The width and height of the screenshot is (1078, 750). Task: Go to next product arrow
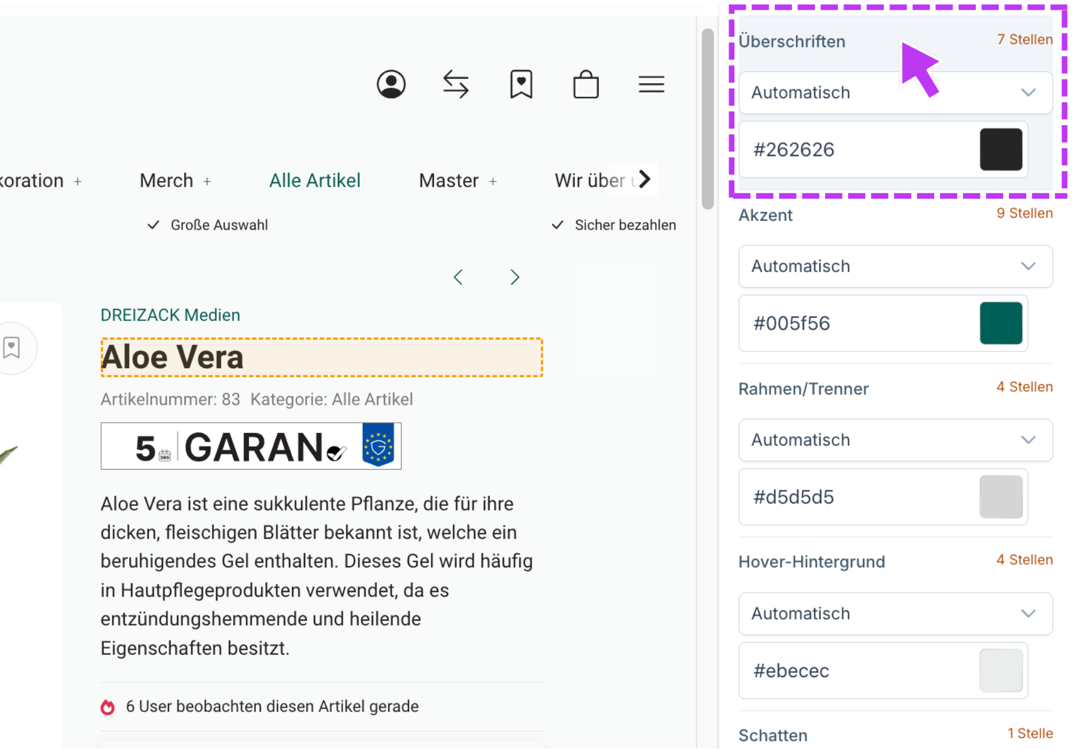coord(515,277)
